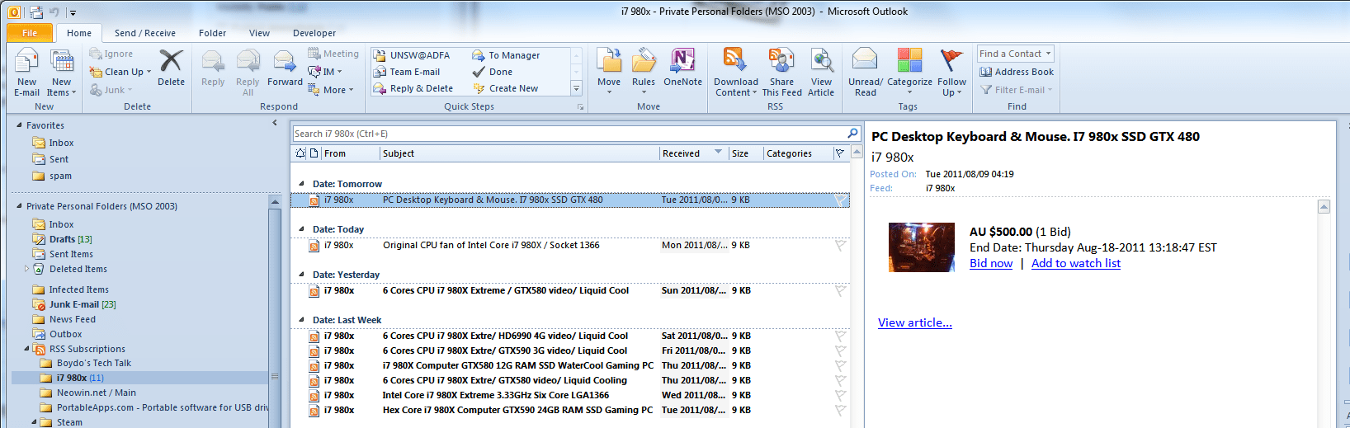Collapse the navigation pane

[x=275, y=123]
